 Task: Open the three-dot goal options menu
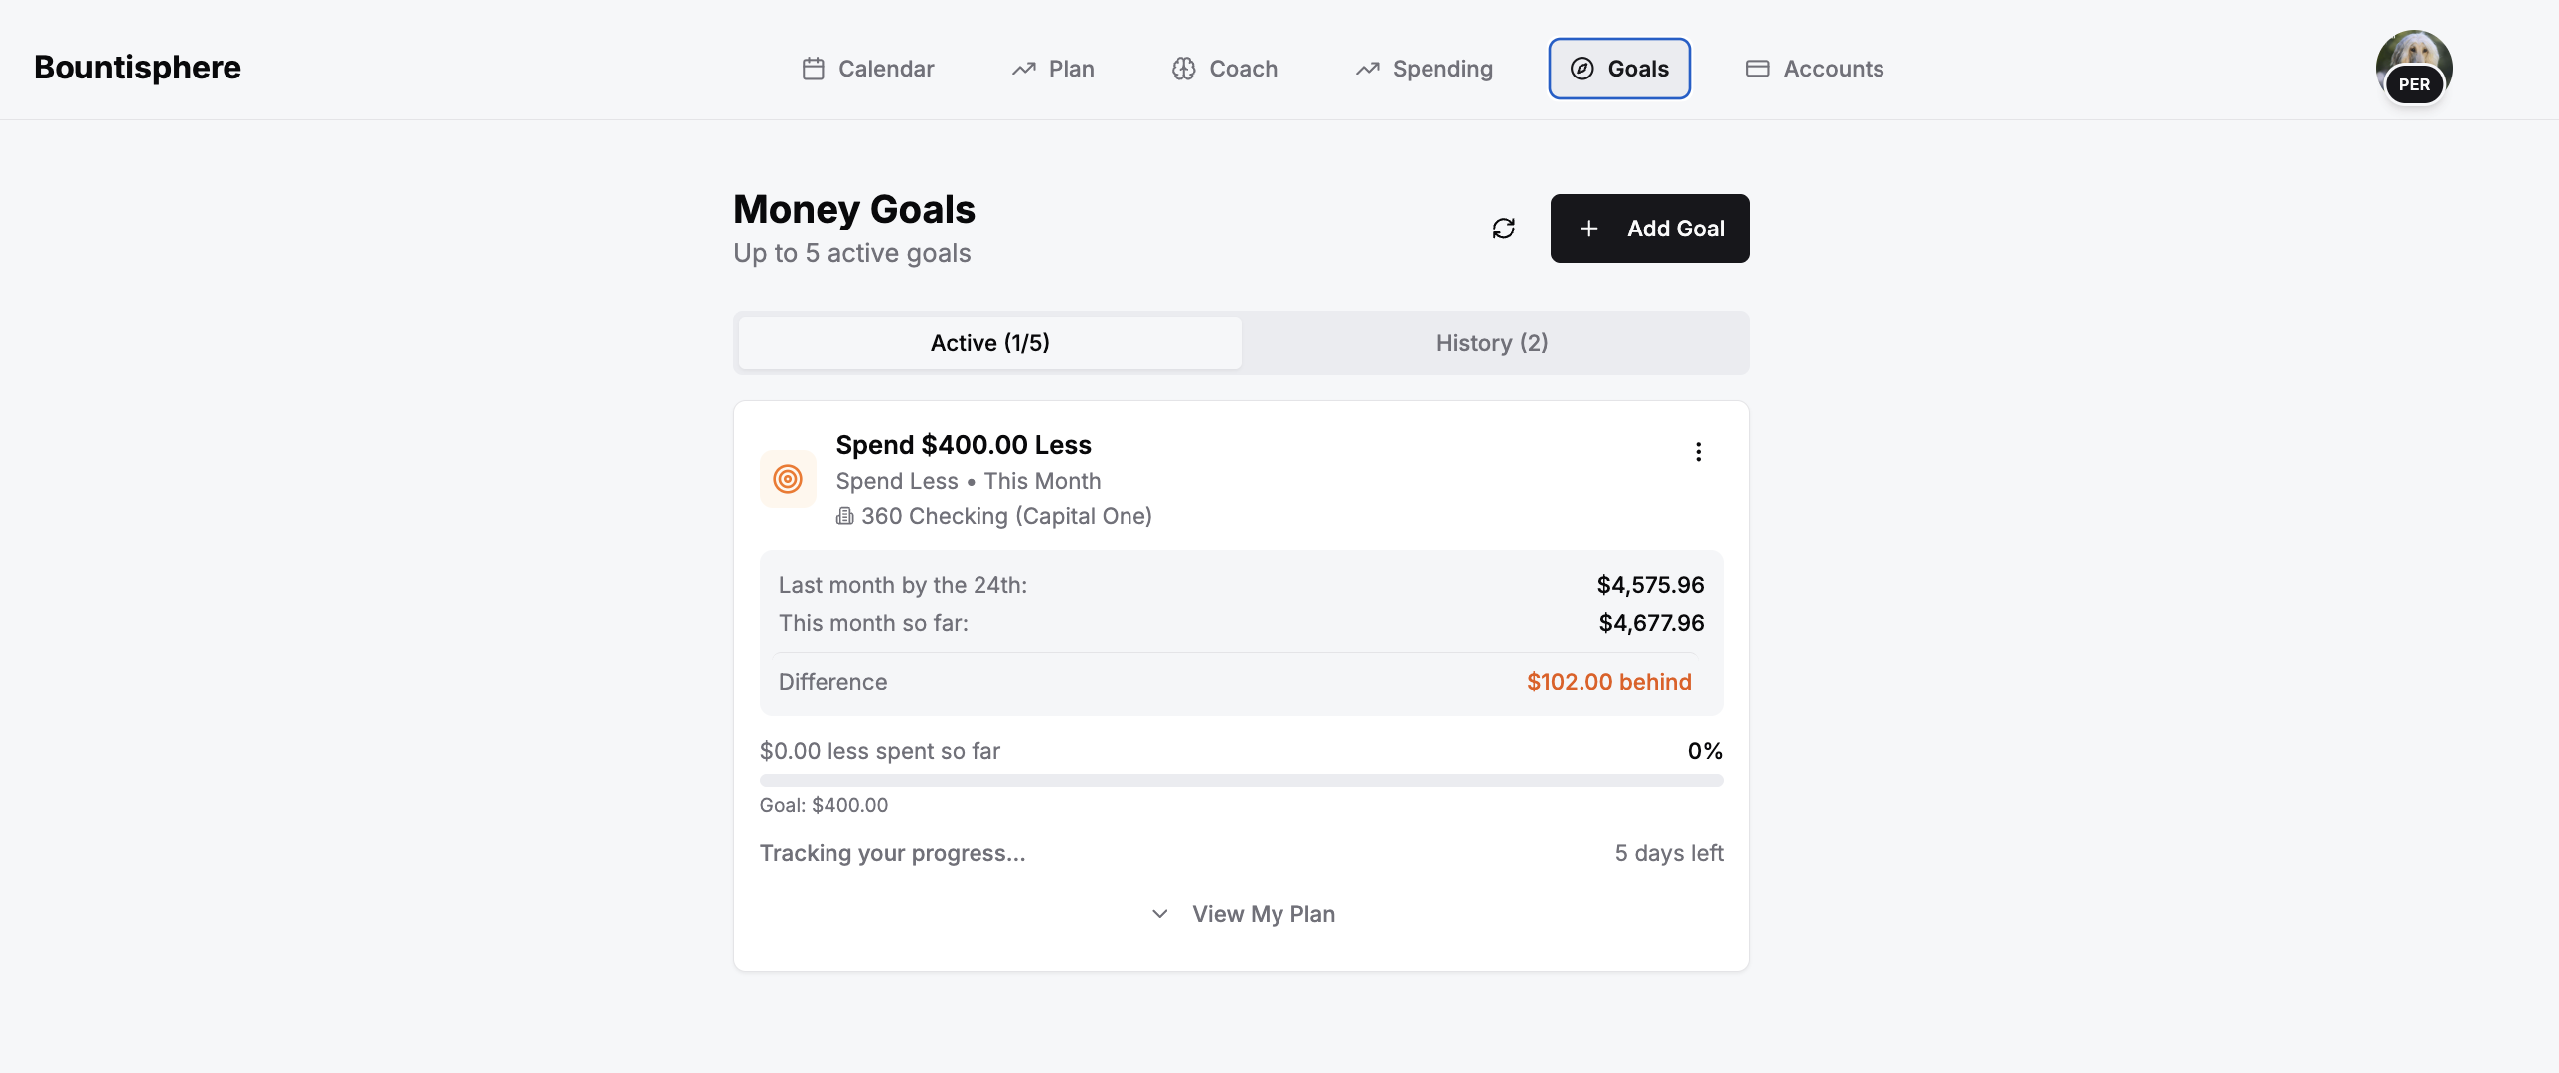click(x=1698, y=452)
